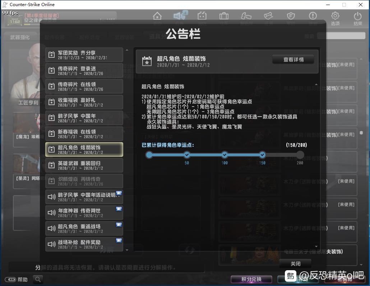The width and height of the screenshot is (370, 286).
Task: Select 英雄武器 重装回归 announcement
Action: pos(84,165)
